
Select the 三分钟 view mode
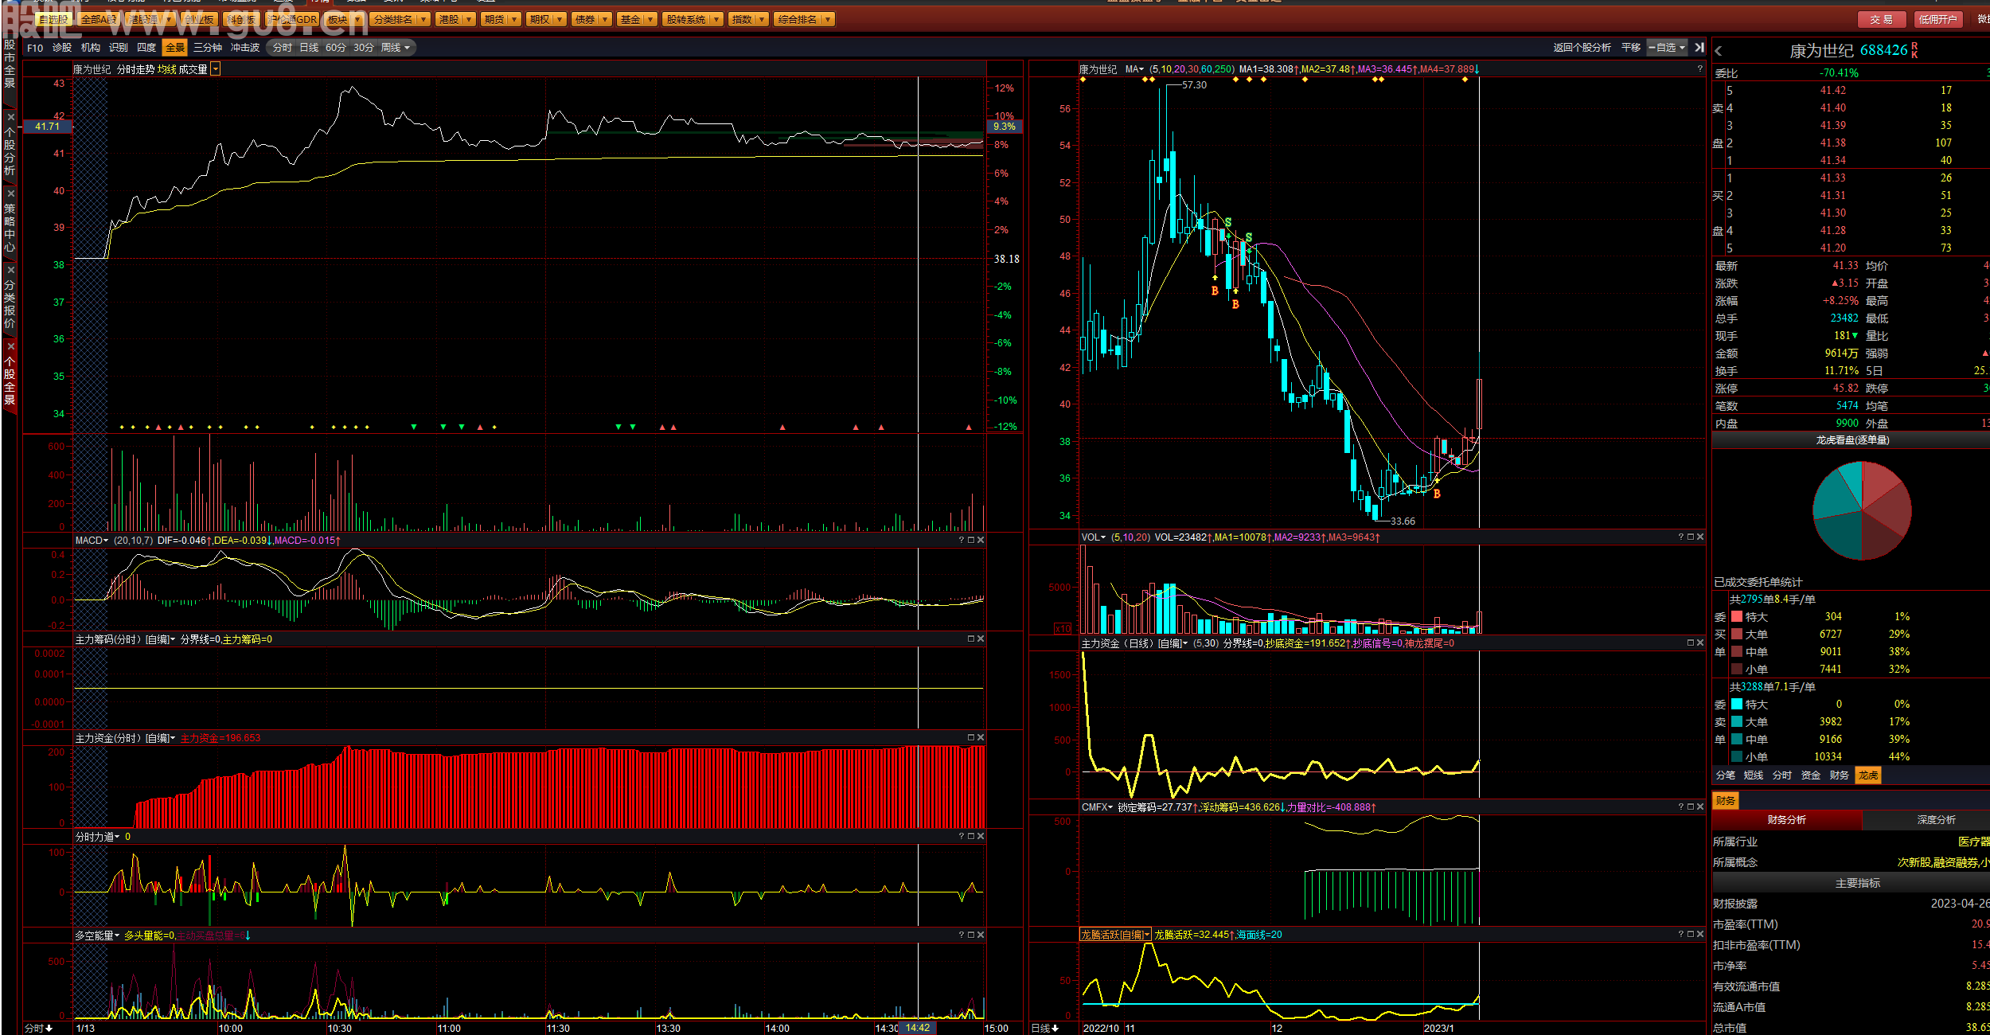coord(208,48)
